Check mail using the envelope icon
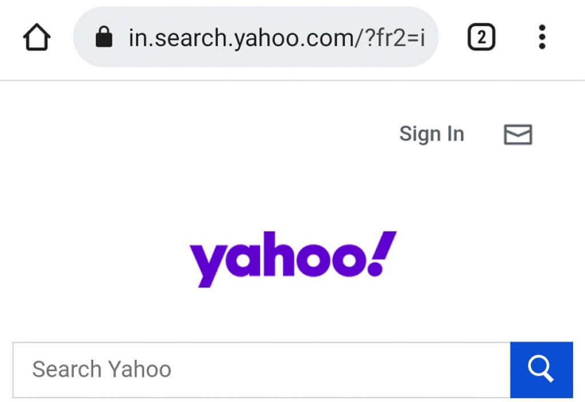This screenshot has width=585, height=402. coord(518,135)
